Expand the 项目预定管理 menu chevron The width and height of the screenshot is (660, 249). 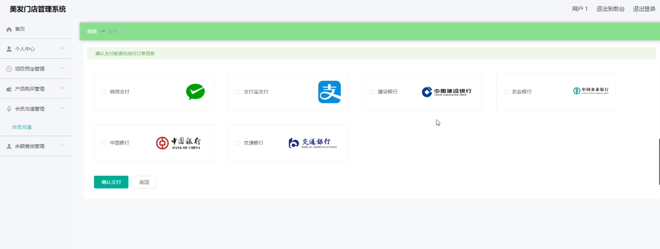point(63,69)
